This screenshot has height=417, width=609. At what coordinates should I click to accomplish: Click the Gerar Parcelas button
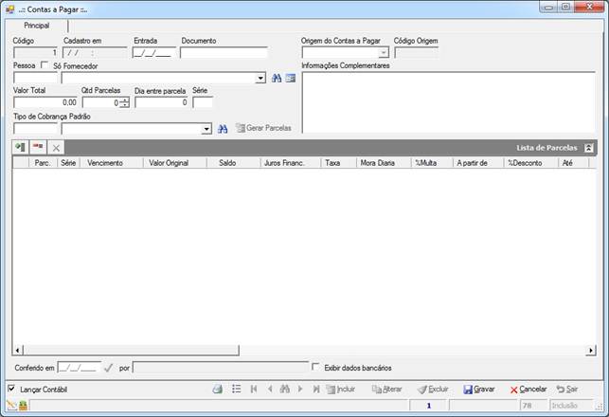pyautogui.click(x=263, y=128)
